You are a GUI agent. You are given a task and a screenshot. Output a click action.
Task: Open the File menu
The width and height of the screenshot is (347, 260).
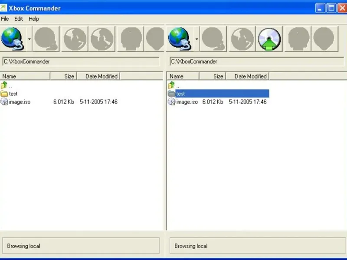pyautogui.click(x=5, y=19)
